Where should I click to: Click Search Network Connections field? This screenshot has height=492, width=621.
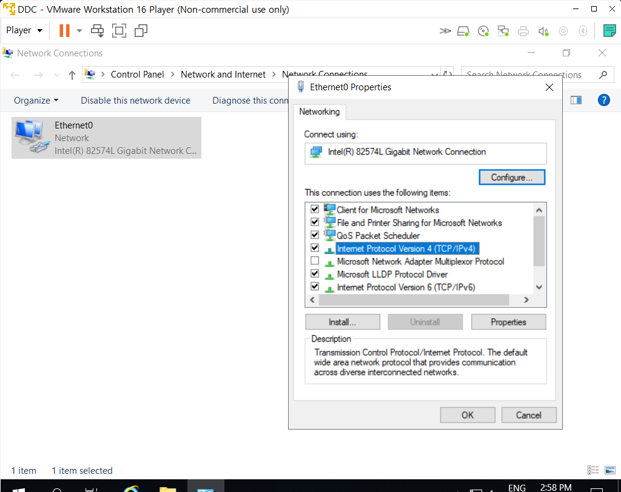[x=529, y=75]
